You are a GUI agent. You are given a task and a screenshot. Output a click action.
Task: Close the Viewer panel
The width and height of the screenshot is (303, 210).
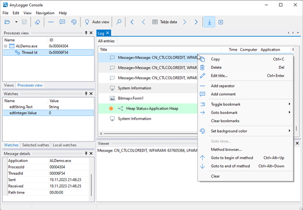(297, 143)
